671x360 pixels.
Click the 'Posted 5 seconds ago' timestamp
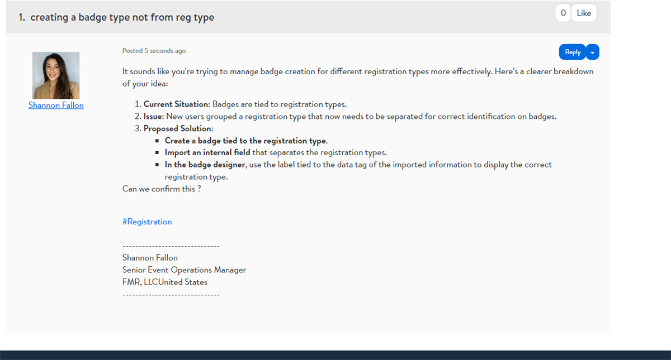154,51
